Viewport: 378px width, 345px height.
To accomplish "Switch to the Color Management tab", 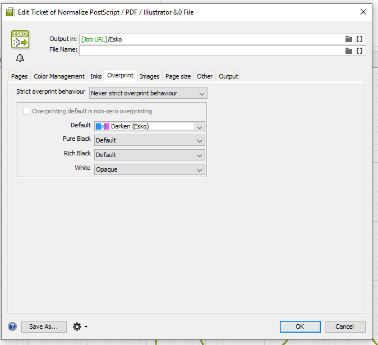I will [x=59, y=76].
